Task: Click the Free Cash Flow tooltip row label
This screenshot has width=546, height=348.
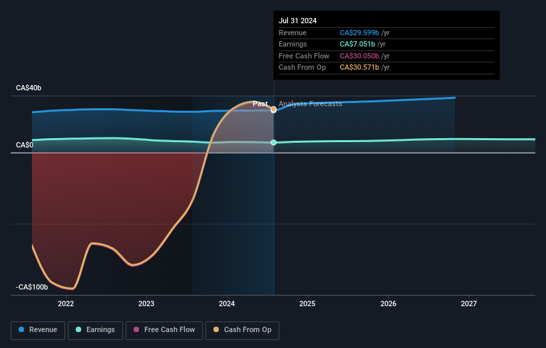Action: coord(304,56)
